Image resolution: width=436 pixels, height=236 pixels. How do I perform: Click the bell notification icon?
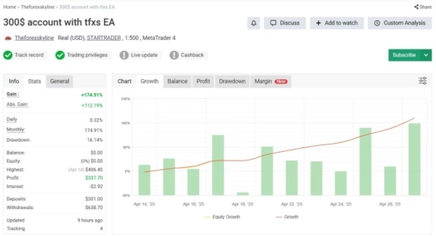pos(254,23)
